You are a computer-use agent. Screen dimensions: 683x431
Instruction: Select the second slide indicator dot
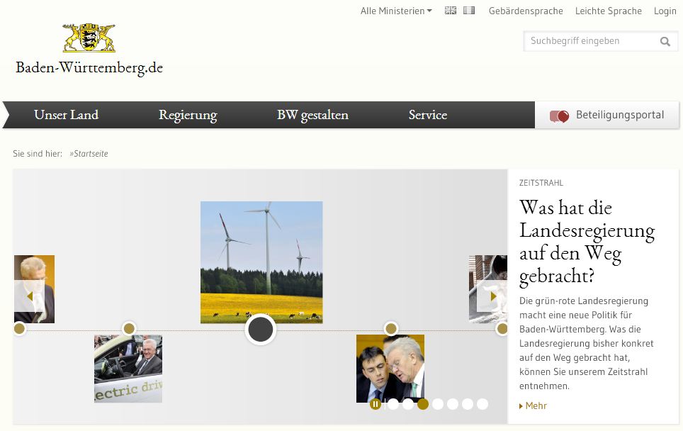point(407,404)
